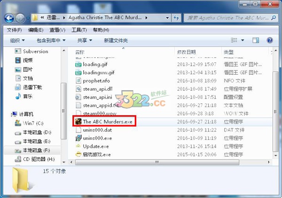Click the navigation pane scroll down arrow
Image resolution: width=282 pixels, height=198 pixels.
pyautogui.click(x=64, y=162)
